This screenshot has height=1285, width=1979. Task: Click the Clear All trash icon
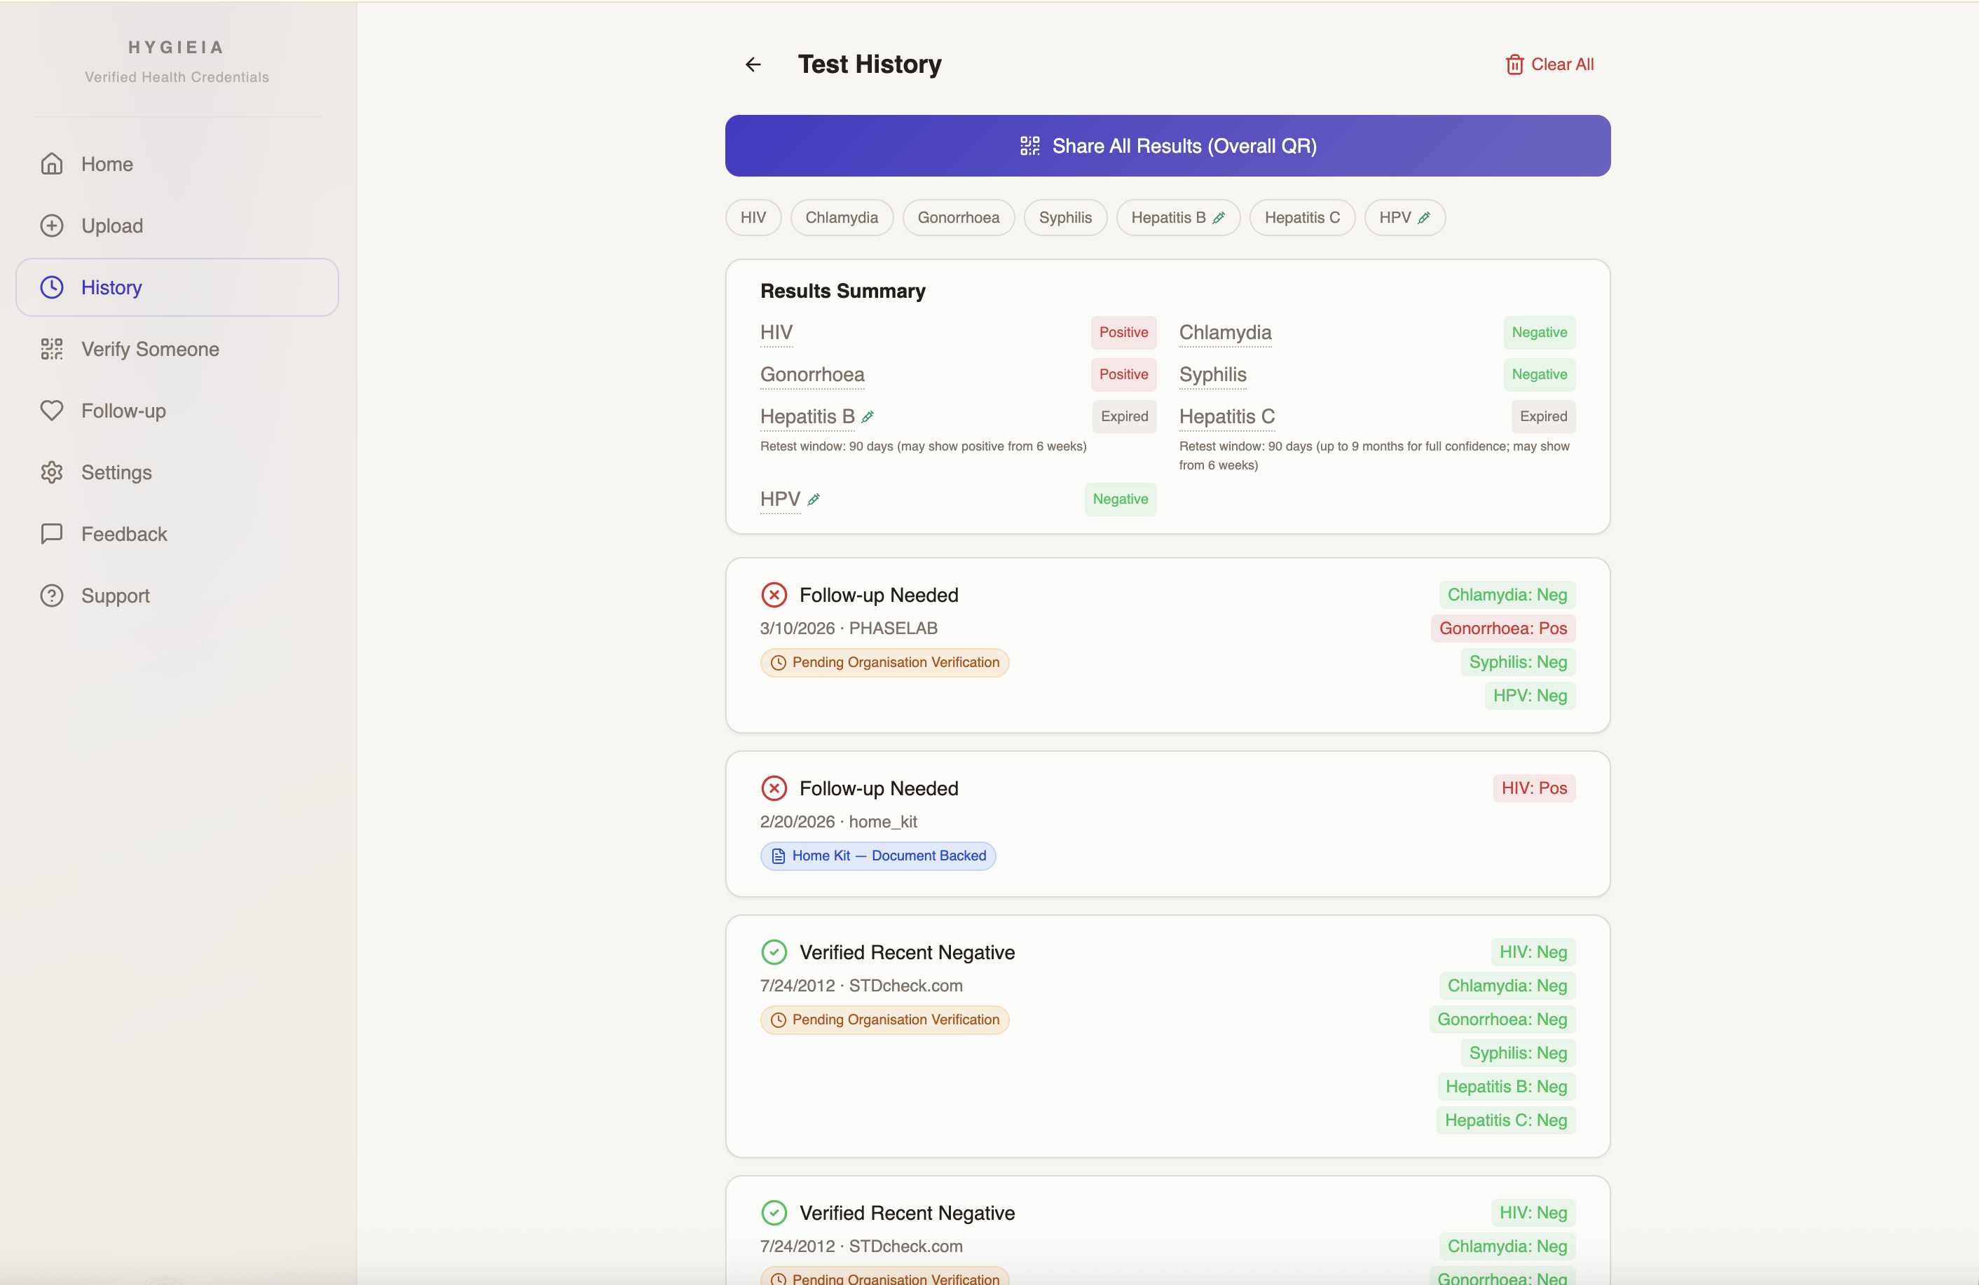1514,64
